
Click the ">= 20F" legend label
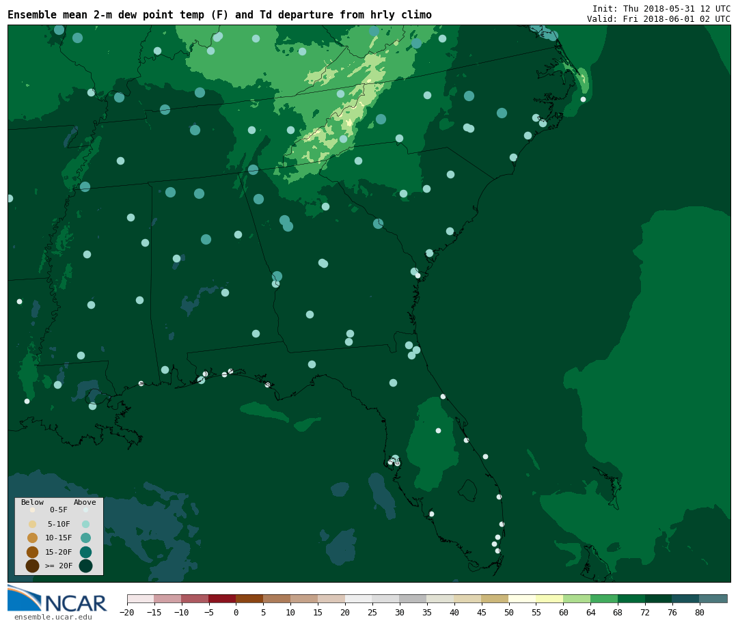click(59, 566)
